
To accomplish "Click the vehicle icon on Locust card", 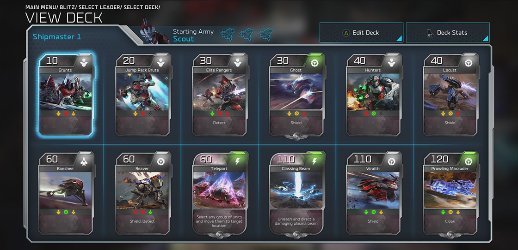I will [469, 62].
